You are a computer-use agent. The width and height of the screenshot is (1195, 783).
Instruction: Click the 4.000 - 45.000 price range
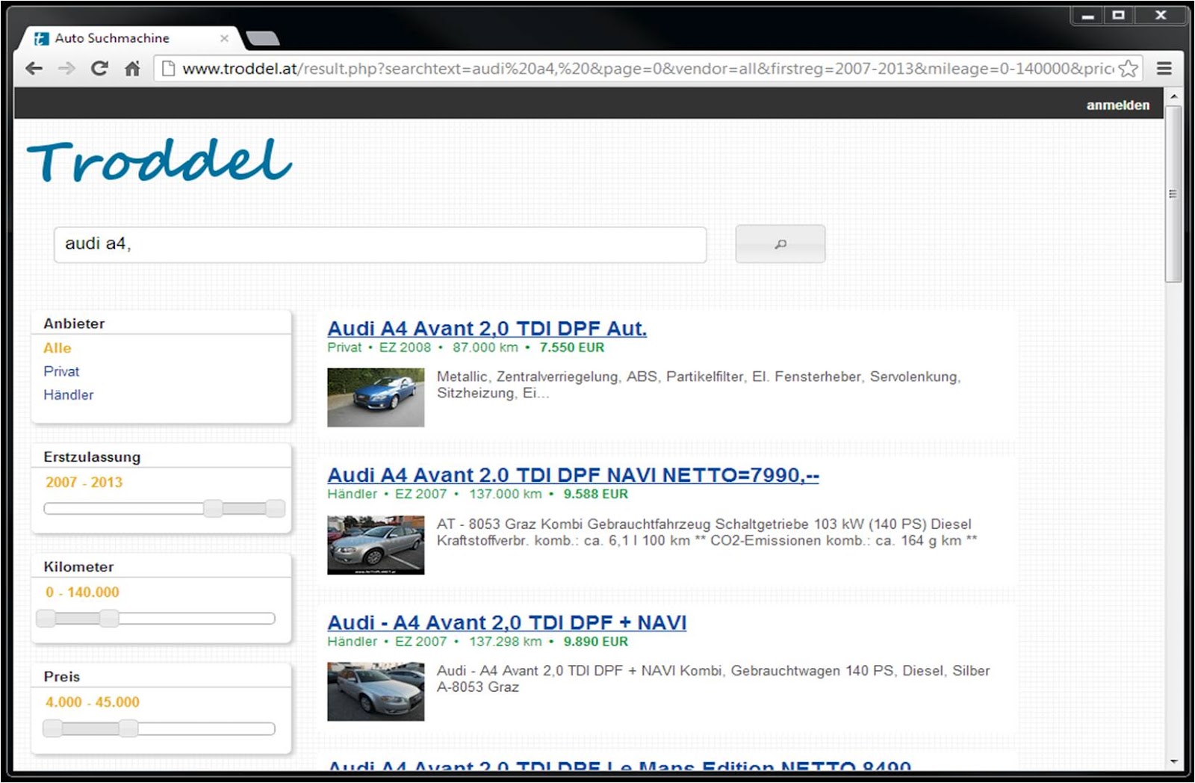tap(93, 702)
